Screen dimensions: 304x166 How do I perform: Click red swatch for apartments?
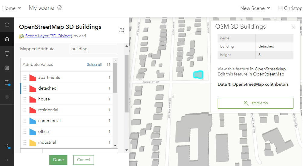pyautogui.click(x=33, y=78)
